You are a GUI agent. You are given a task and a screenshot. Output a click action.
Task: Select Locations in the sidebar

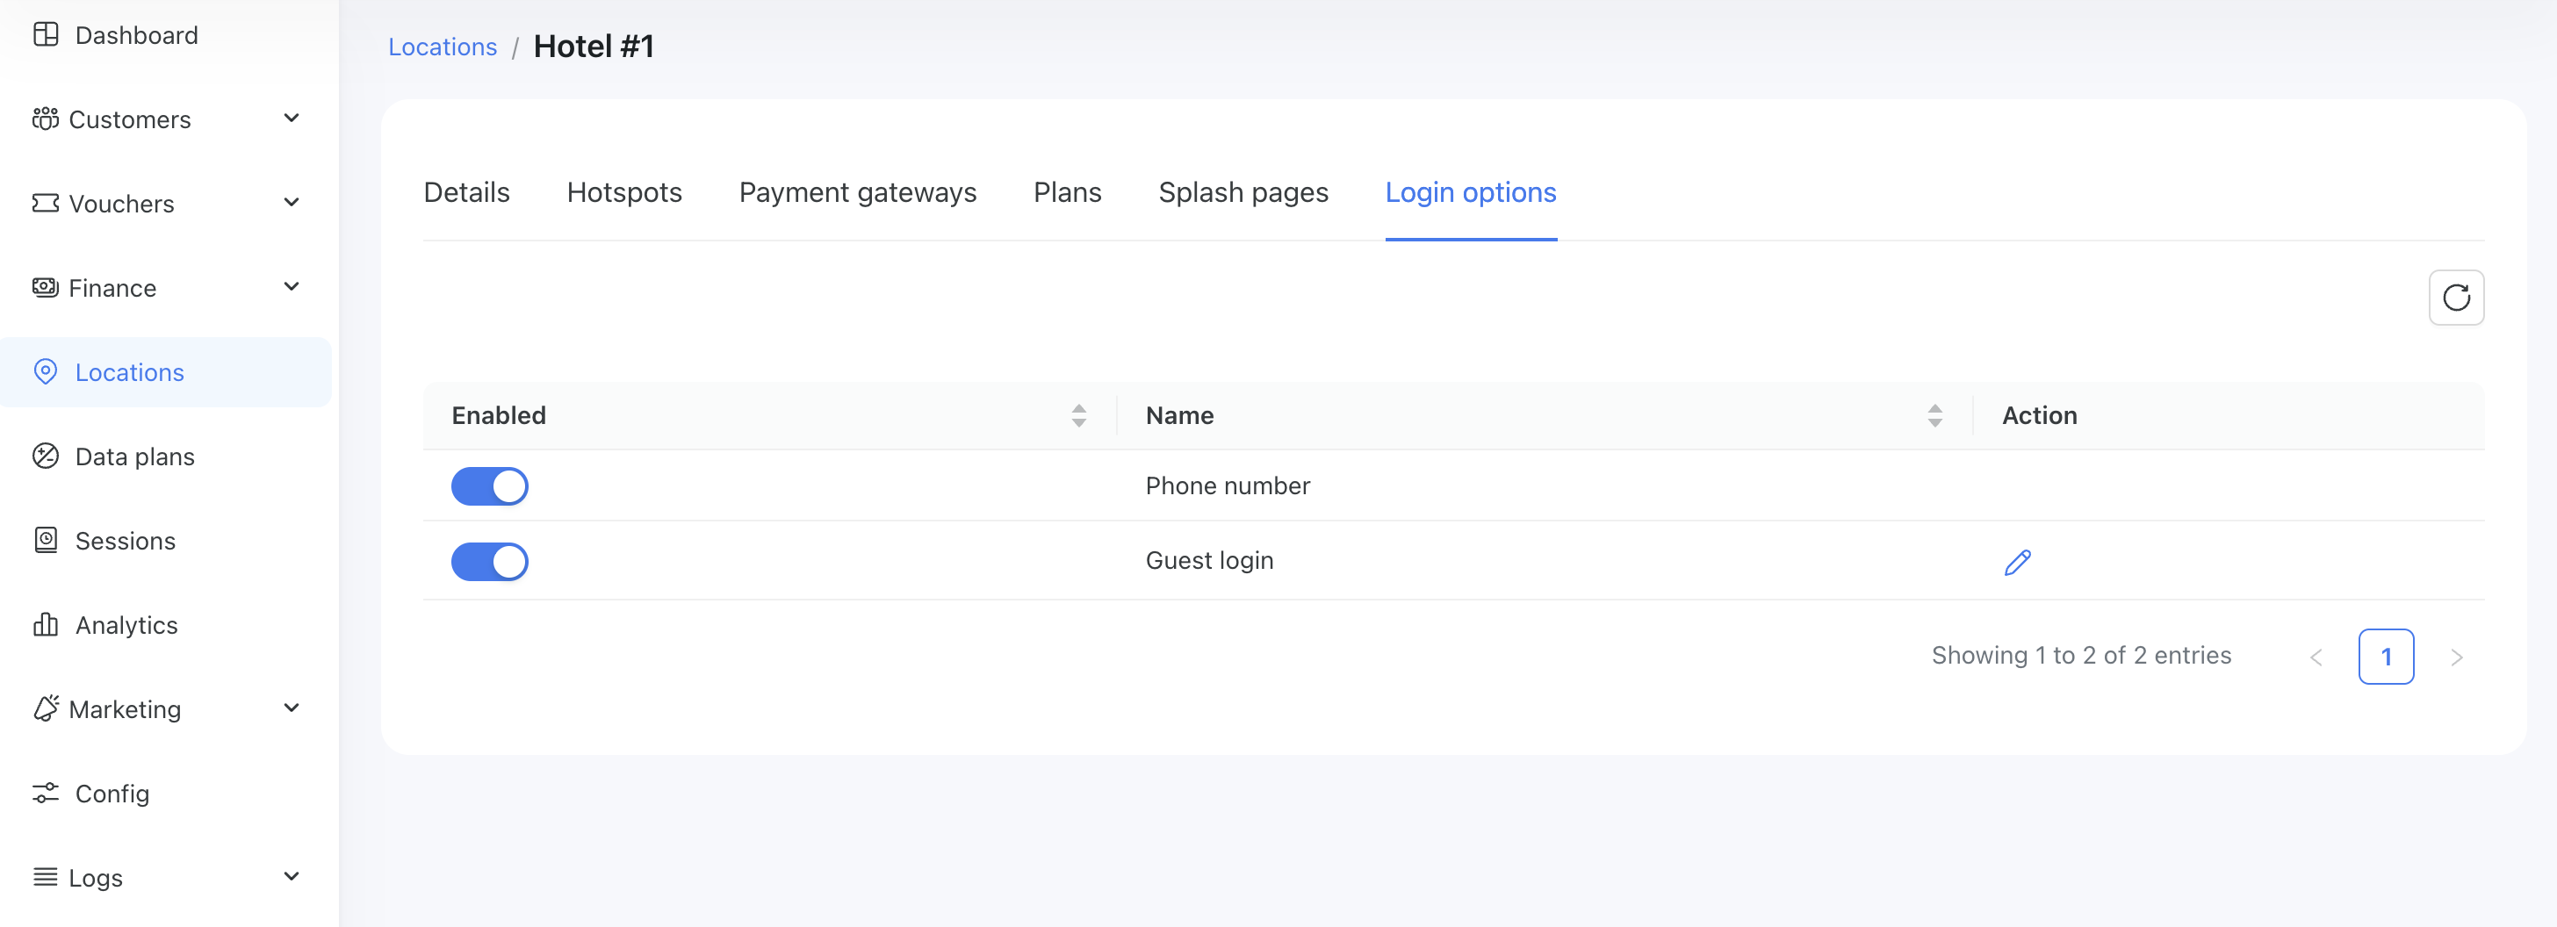(129, 372)
